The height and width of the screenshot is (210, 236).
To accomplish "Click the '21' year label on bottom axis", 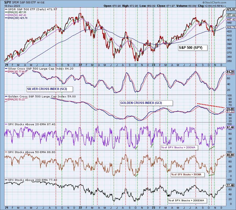I will (7, 208).
